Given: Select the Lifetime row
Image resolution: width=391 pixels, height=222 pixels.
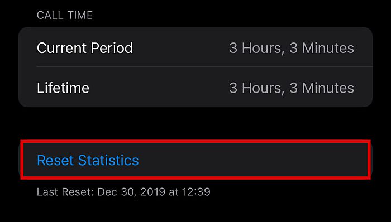Looking at the screenshot, I should [195, 87].
